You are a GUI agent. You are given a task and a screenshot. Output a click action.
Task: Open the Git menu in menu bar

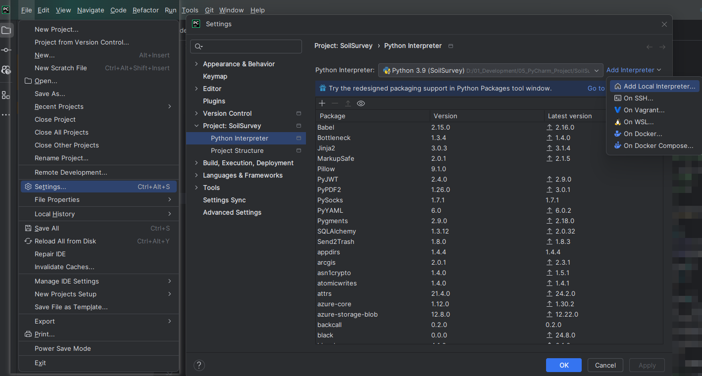(209, 10)
